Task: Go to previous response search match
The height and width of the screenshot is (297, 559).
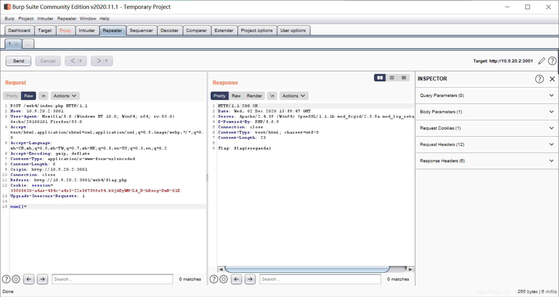Action: (236, 279)
